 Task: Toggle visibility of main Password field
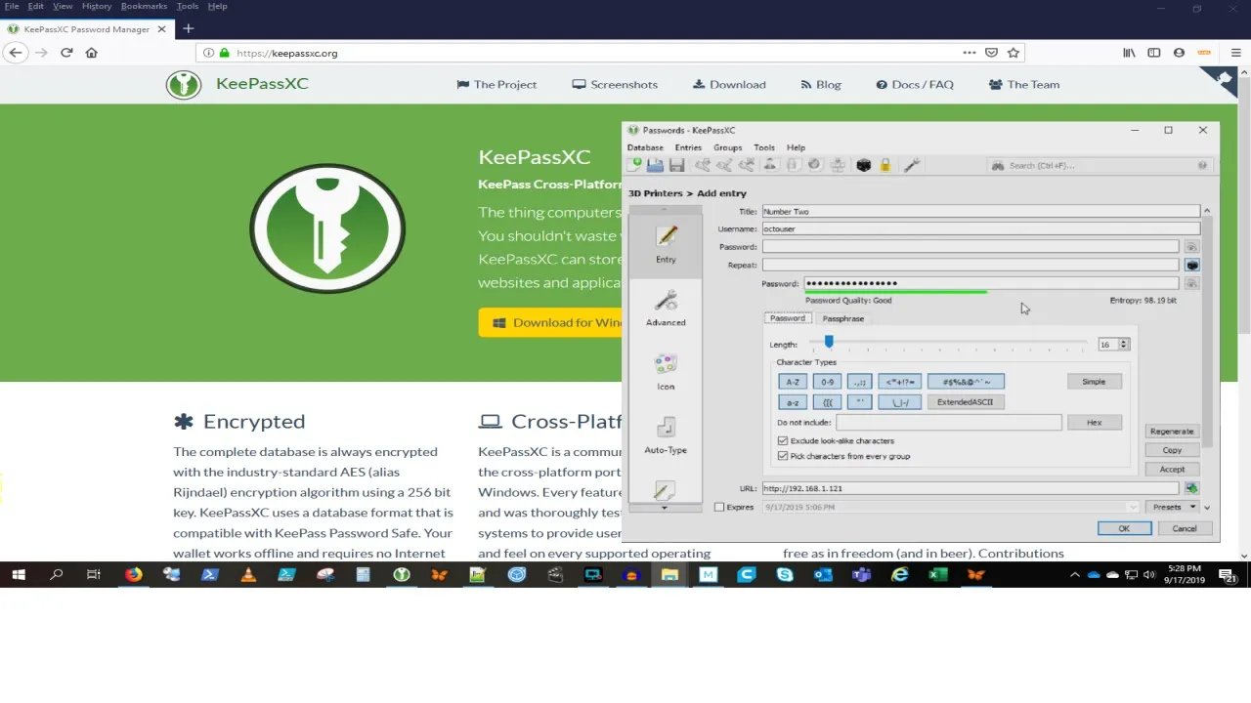point(1191,247)
